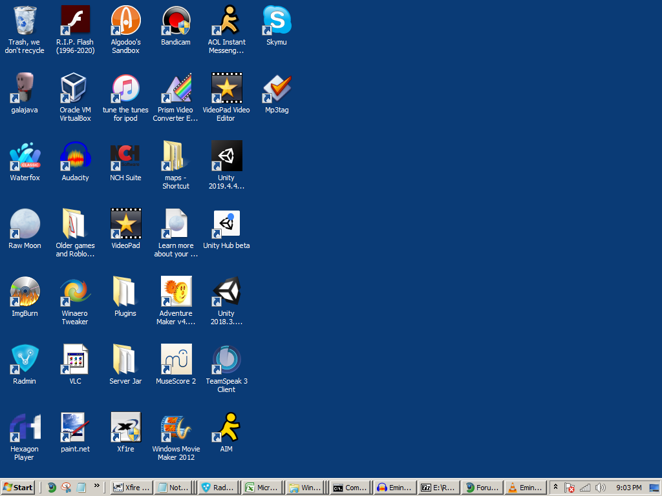Open the volume speaker tray icon
Viewport: 662px width, 496px height.
pyautogui.click(x=600, y=488)
